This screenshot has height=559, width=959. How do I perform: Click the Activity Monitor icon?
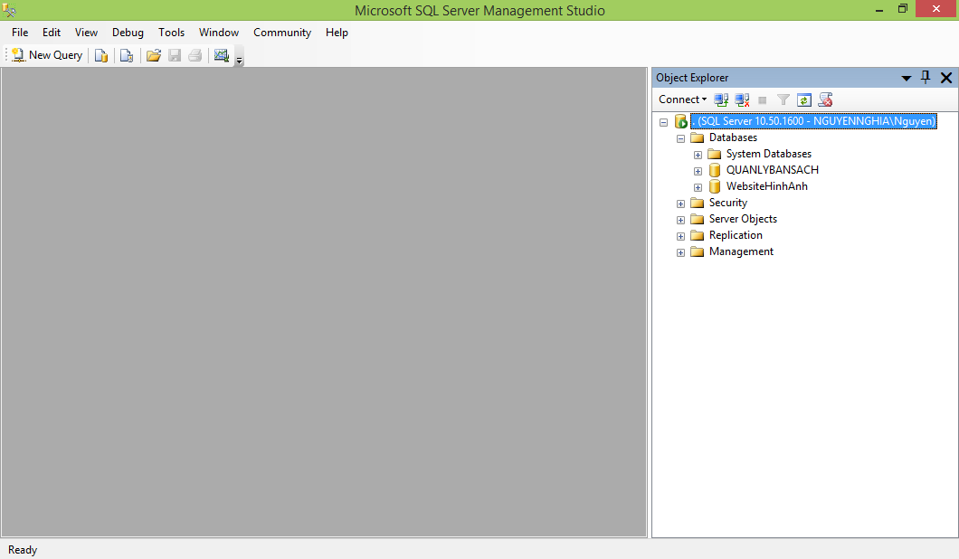[222, 56]
